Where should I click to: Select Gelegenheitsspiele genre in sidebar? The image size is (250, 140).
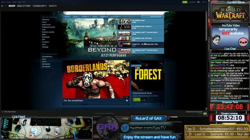pyautogui.click(x=48, y=27)
